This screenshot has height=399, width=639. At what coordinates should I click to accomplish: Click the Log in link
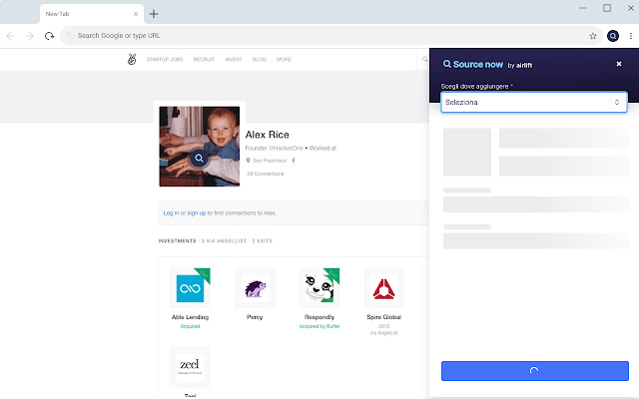tap(171, 212)
